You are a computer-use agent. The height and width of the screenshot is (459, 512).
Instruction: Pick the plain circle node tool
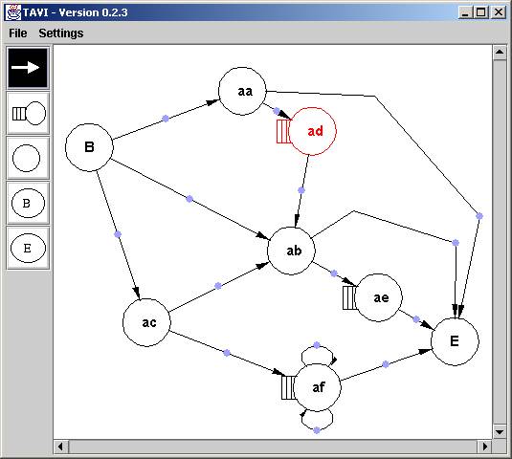pos(28,158)
